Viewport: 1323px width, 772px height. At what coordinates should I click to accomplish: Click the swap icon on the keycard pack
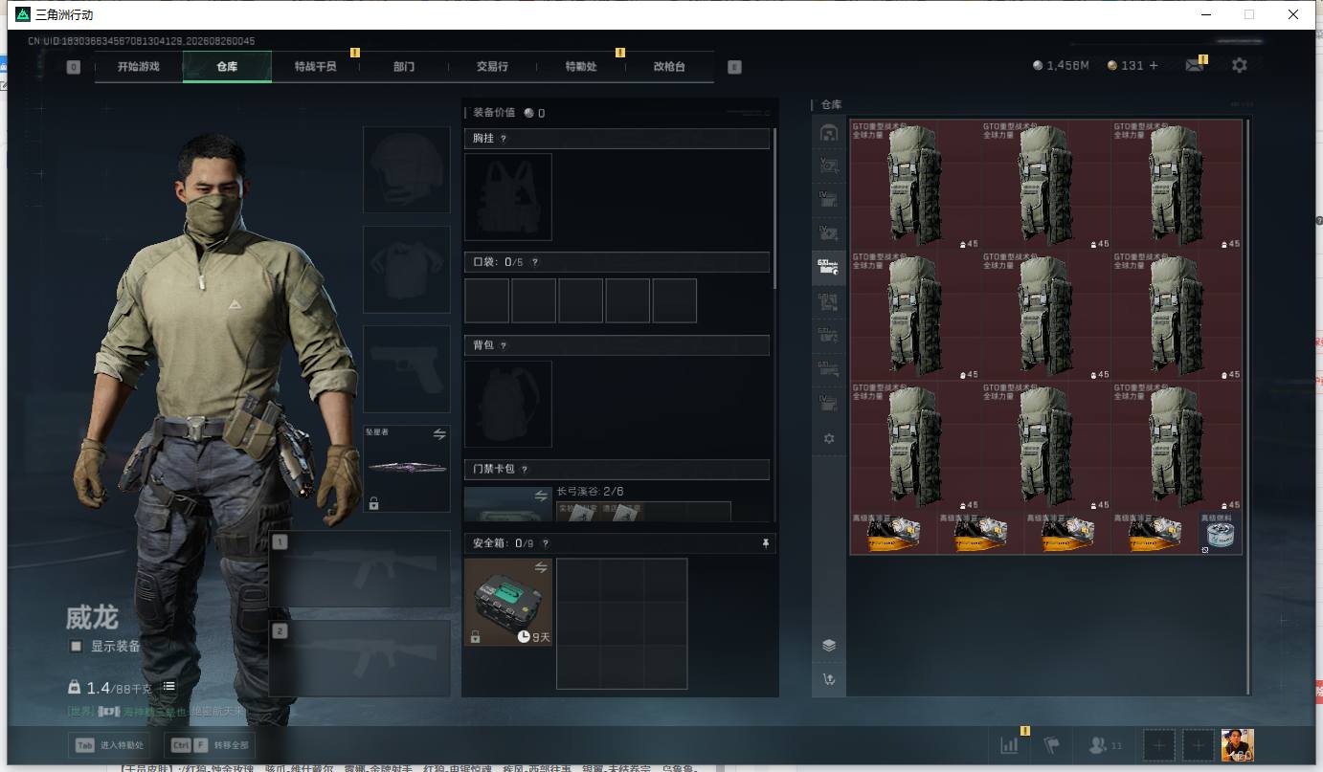541,496
